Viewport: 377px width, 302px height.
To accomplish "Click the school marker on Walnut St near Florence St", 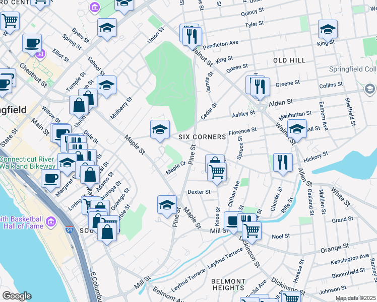I will 297,128.
